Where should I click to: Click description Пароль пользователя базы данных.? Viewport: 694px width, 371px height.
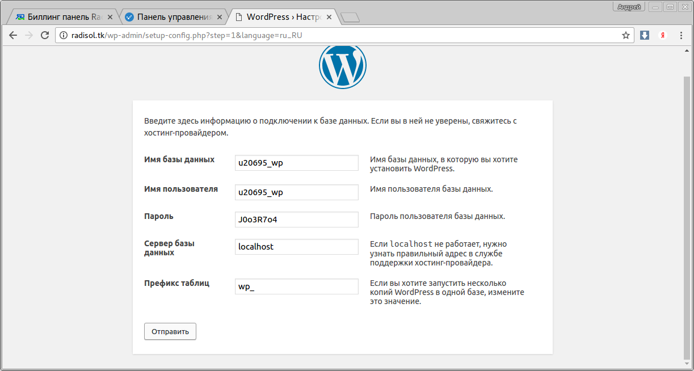[x=438, y=216]
